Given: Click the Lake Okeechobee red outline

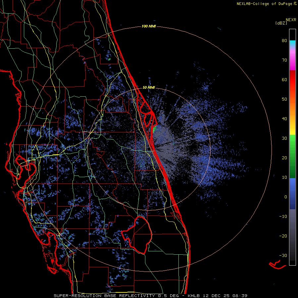Looking at the screenshot, I should click(137, 235).
